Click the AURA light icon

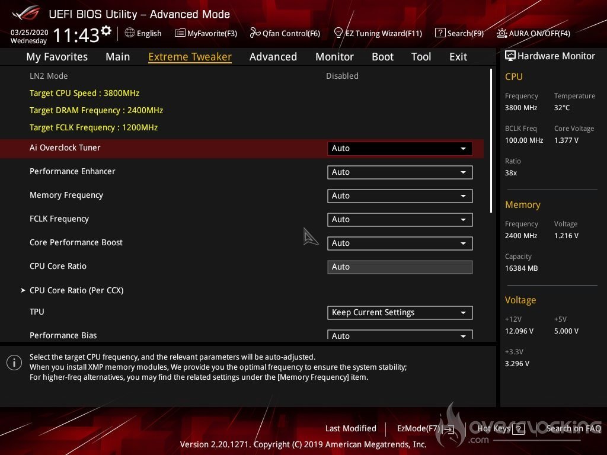pyautogui.click(x=501, y=33)
